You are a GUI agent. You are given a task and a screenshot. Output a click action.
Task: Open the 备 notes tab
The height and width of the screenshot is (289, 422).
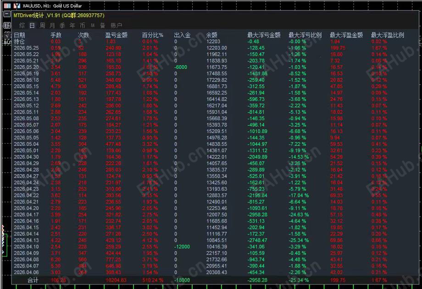(103, 25)
